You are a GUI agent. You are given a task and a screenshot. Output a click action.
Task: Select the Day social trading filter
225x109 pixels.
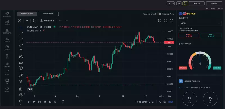[186, 88]
